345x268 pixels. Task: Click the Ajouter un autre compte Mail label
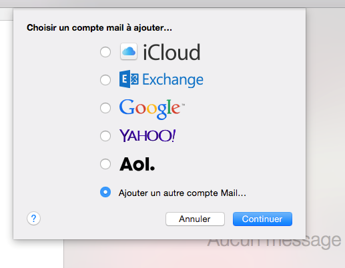coord(182,193)
